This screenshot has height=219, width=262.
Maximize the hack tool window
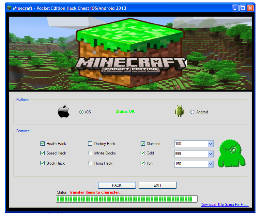point(243,8)
